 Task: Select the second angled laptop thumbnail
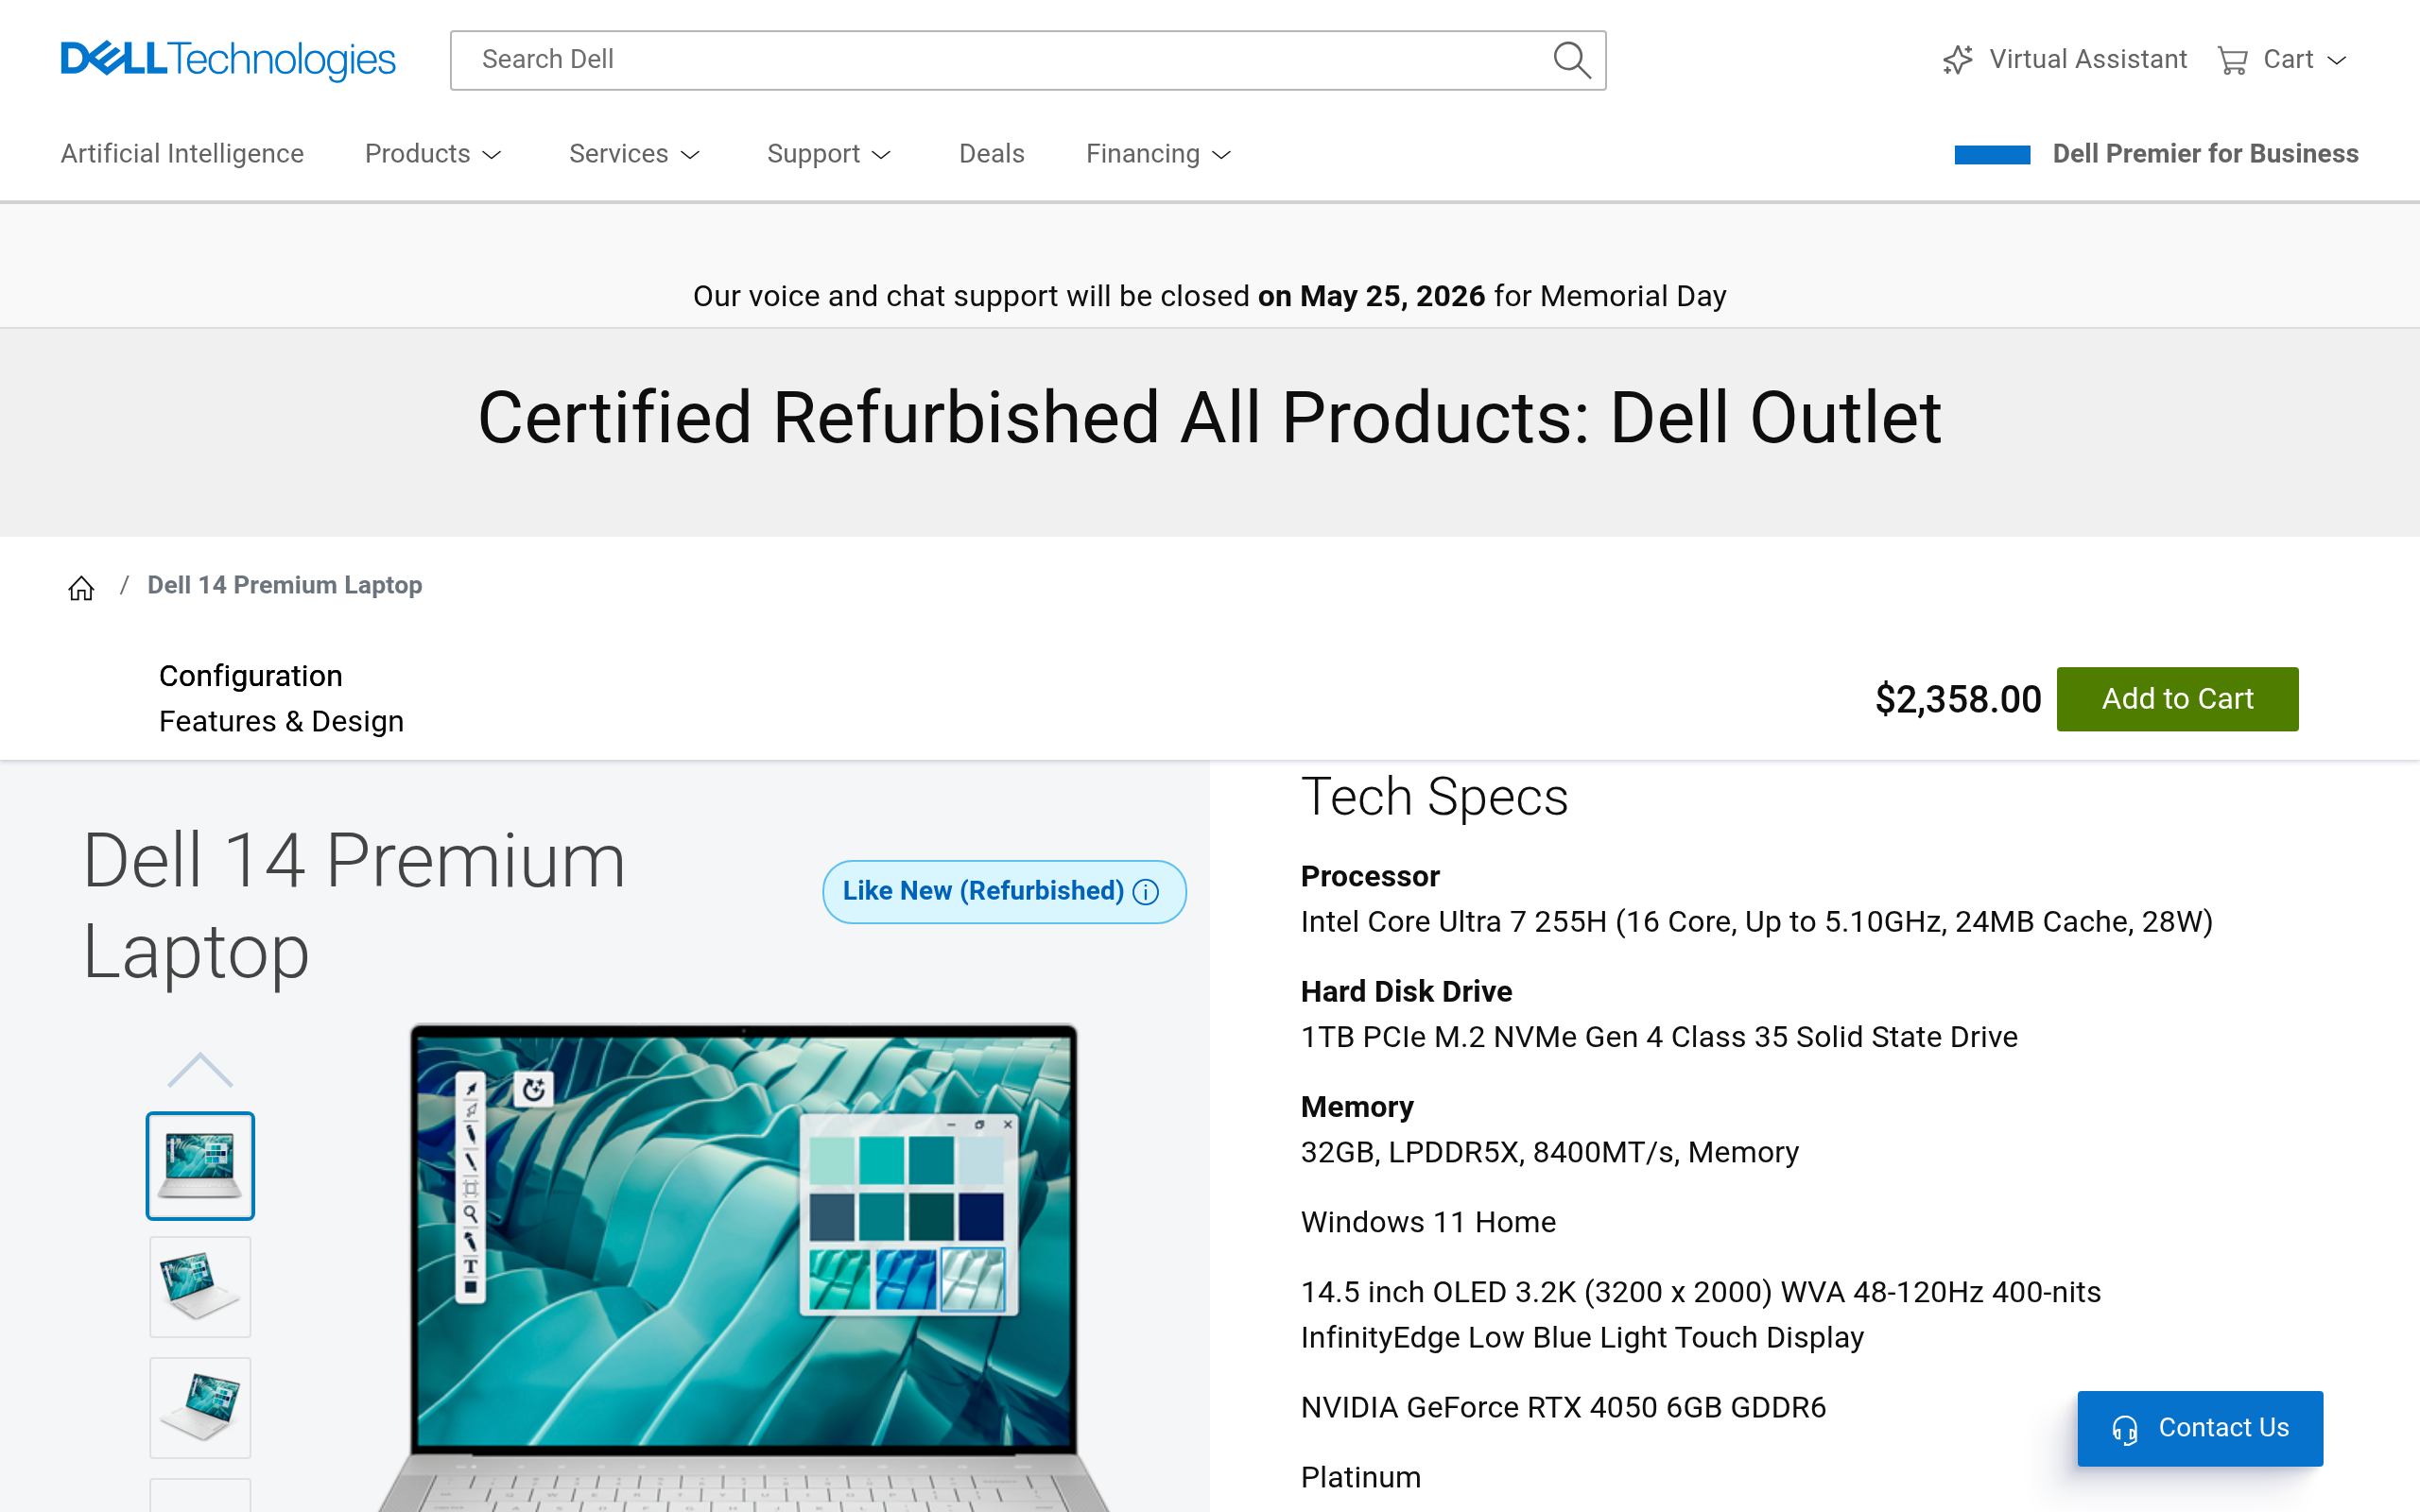(x=200, y=1287)
